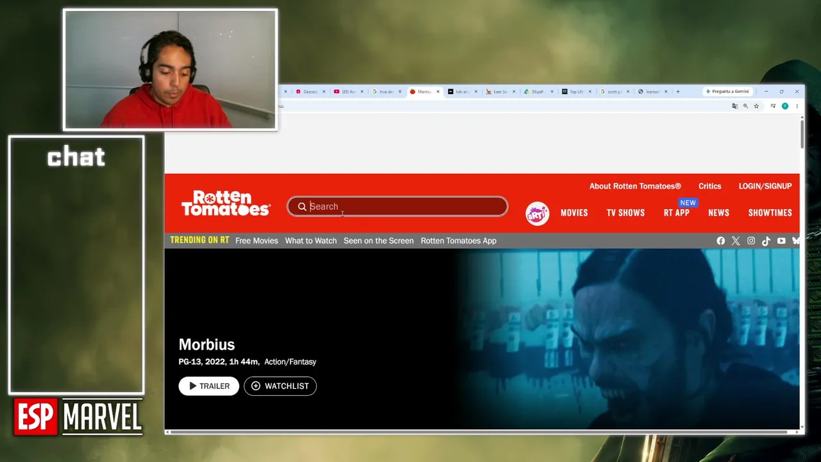Open the Chrome profile avatar
Image resolution: width=821 pixels, height=462 pixels.
(x=785, y=106)
